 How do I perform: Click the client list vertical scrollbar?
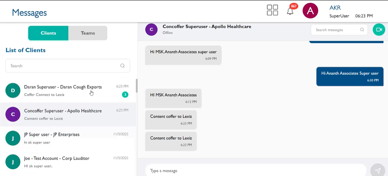(x=137, y=86)
